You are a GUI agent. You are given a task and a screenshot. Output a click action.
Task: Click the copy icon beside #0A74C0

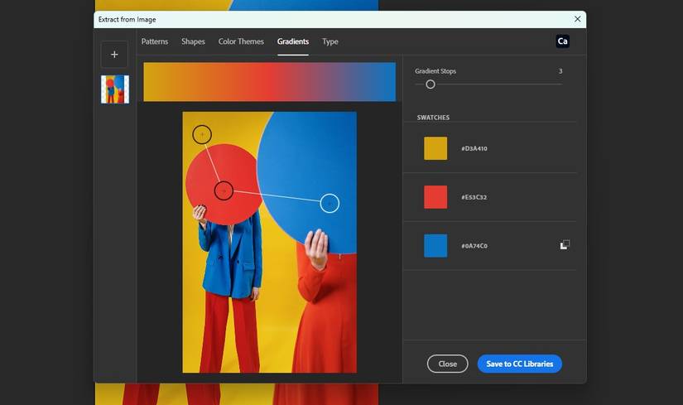tap(565, 244)
